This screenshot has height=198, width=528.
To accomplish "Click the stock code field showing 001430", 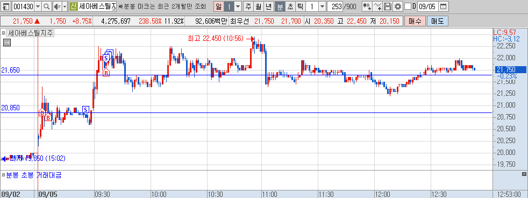I will (23, 6).
